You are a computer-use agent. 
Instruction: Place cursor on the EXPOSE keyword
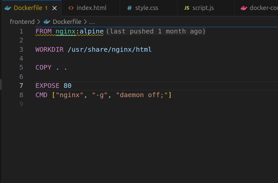point(47,86)
